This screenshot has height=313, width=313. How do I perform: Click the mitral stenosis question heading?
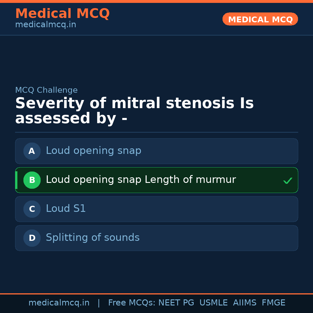click(134, 111)
